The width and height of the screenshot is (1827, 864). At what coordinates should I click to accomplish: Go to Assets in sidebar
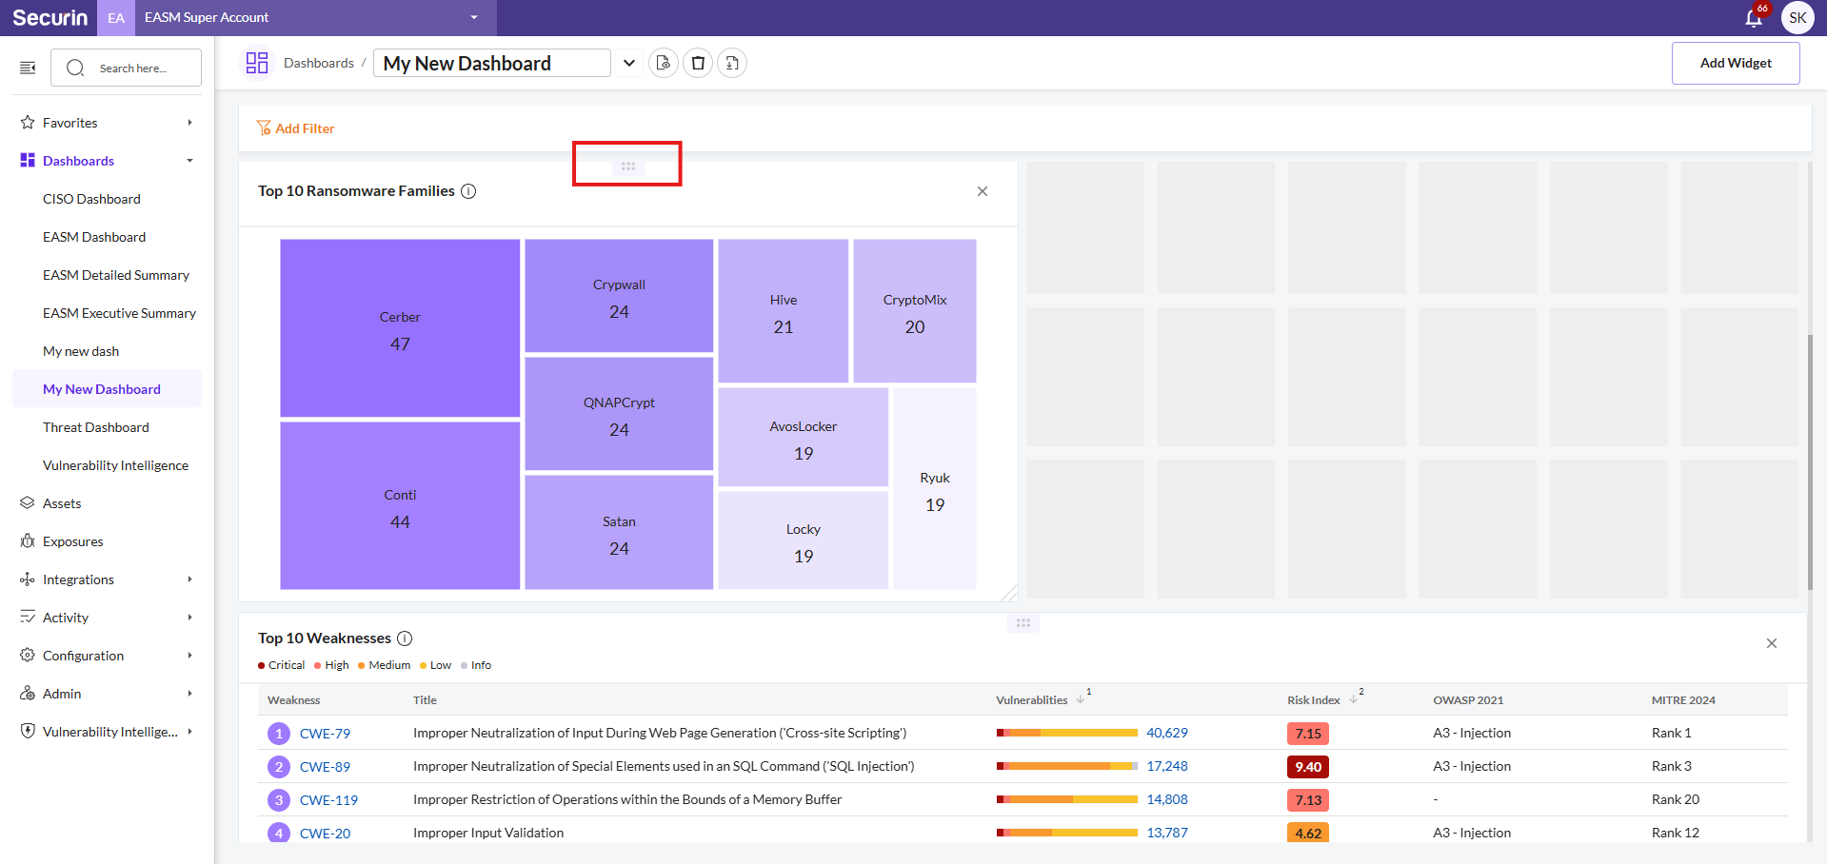pos(62,503)
